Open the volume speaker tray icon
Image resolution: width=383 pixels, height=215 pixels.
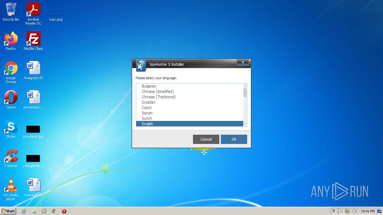[x=355, y=211]
